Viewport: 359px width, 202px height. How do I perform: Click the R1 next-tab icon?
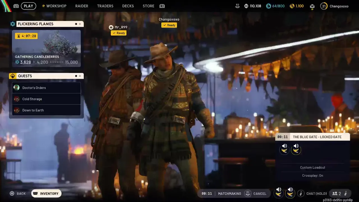(x=162, y=6)
